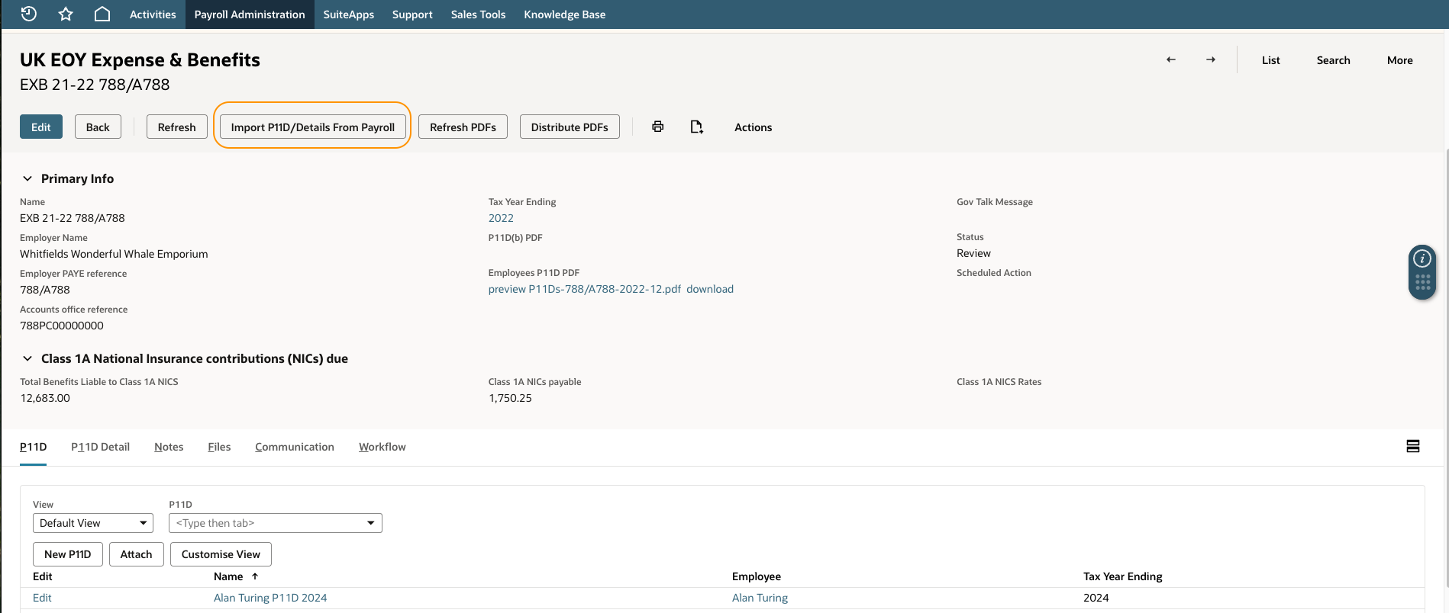Click the download PDF link

pyautogui.click(x=710, y=289)
